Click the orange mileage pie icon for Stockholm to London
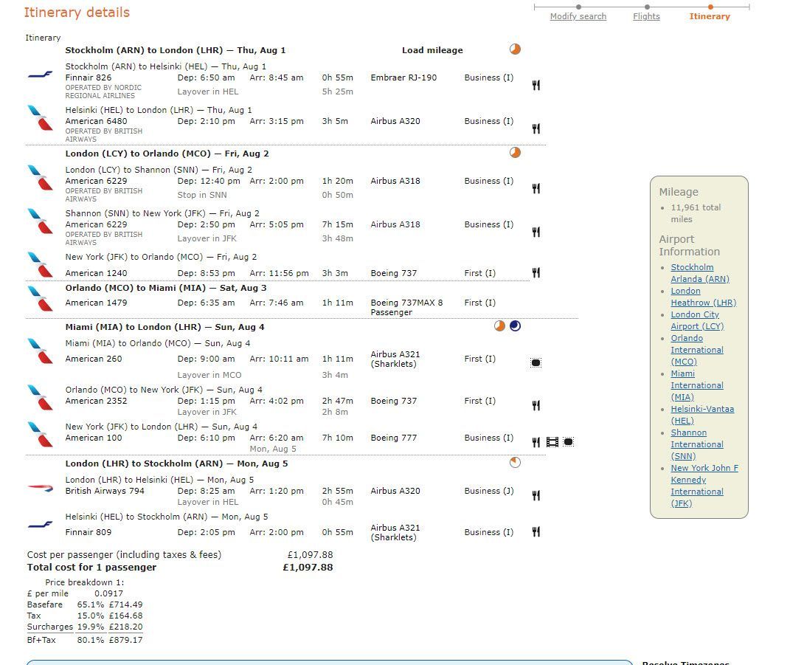This screenshot has height=665, width=790. coord(515,49)
